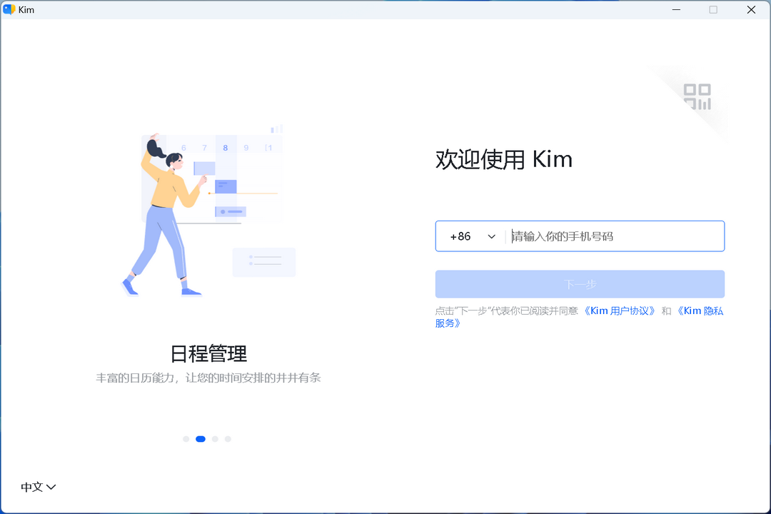
Task: Select the third carousel dot
Action: (215, 439)
